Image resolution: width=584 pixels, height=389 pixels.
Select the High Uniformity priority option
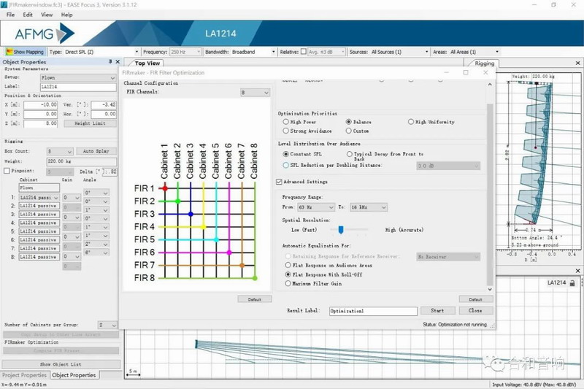point(411,122)
